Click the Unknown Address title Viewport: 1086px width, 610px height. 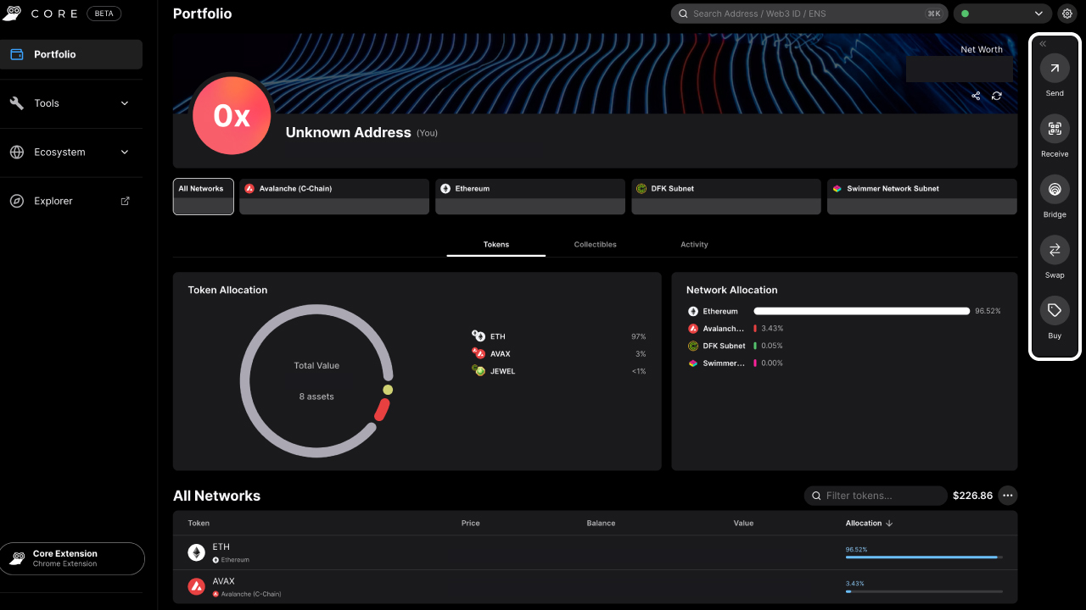[348, 132]
